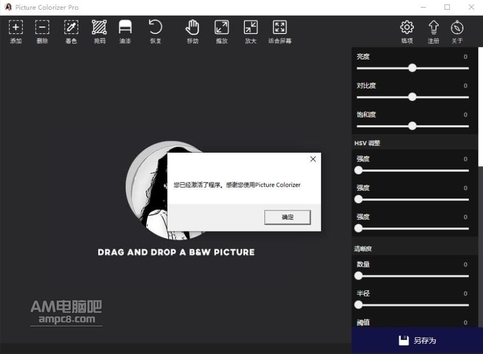Click the 半径 radius slider handle
The width and height of the screenshot is (483, 354).
358,305
